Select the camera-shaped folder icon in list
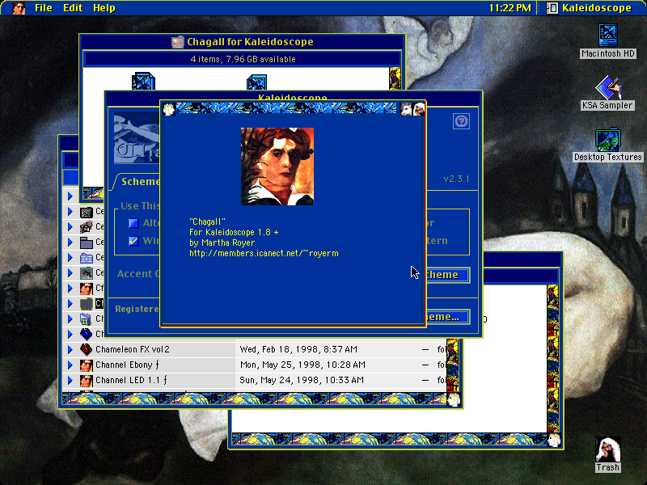The width and height of the screenshot is (647, 485). point(87,227)
